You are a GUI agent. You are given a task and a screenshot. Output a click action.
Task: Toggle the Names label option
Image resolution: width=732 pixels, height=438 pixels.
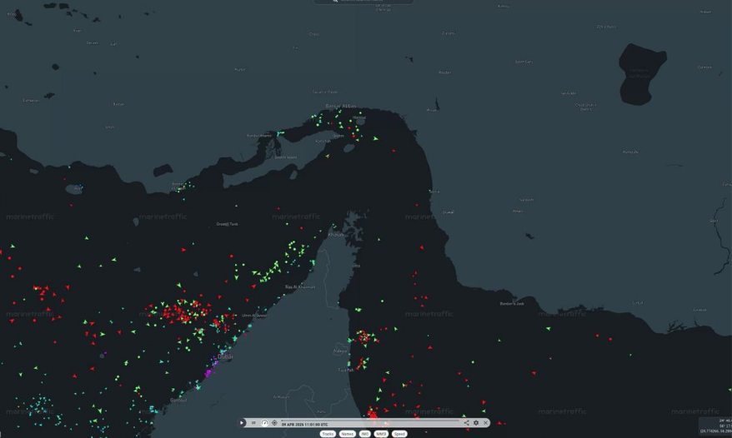click(x=347, y=434)
